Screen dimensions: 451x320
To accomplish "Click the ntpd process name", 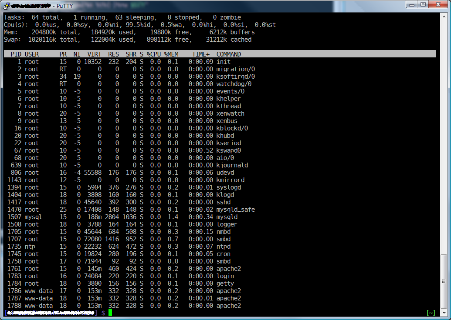I will point(223,247).
